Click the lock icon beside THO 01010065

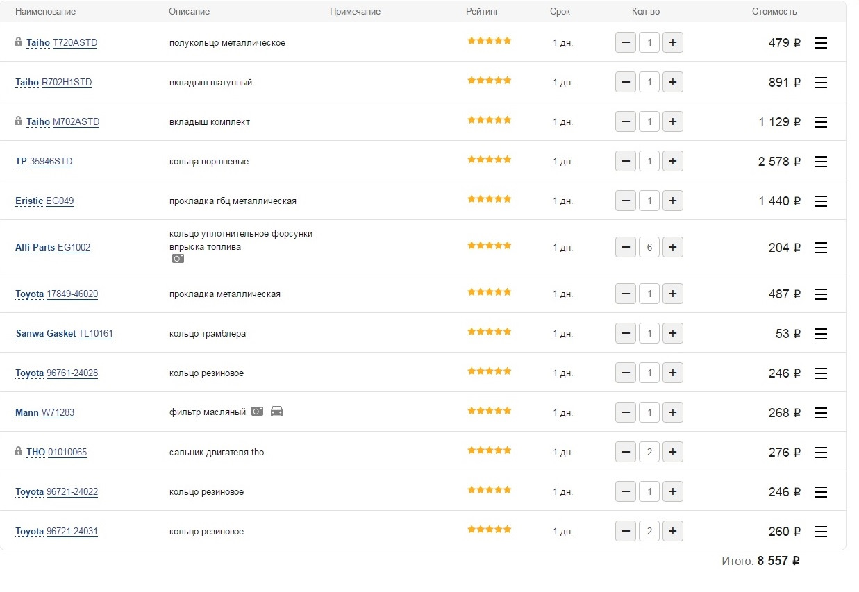(19, 451)
